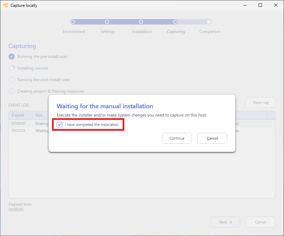Viewport: 284px width, 236px height.
Task: Click the Installing sources spinner icon
Action: pyautogui.click(x=12, y=68)
